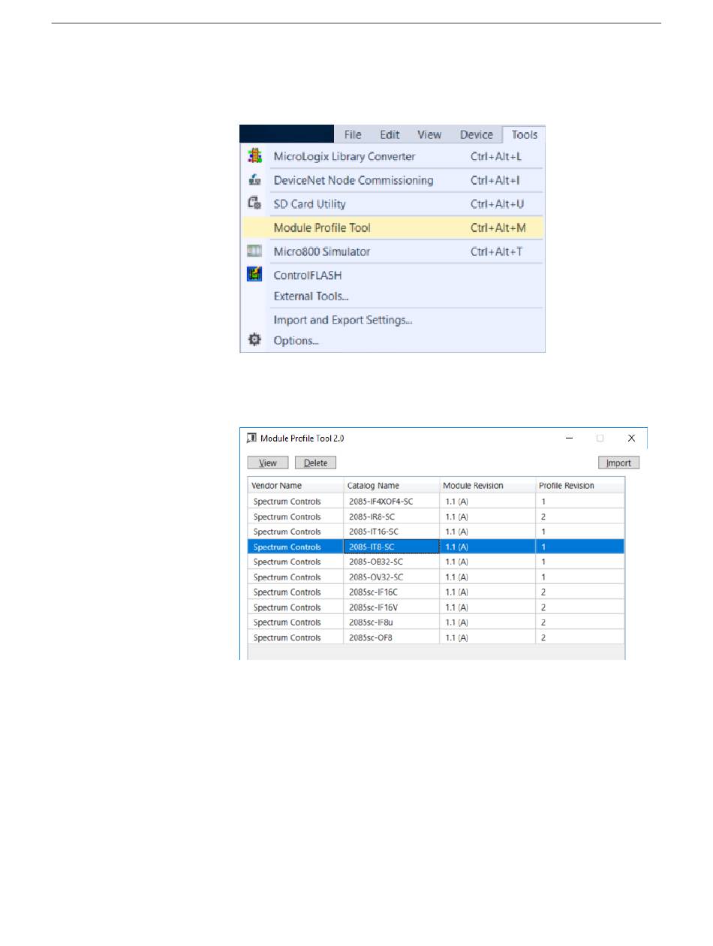Viewport: 713px width, 946px height.
Task: Minimize the Module Profile Tool window
Action: 570,438
